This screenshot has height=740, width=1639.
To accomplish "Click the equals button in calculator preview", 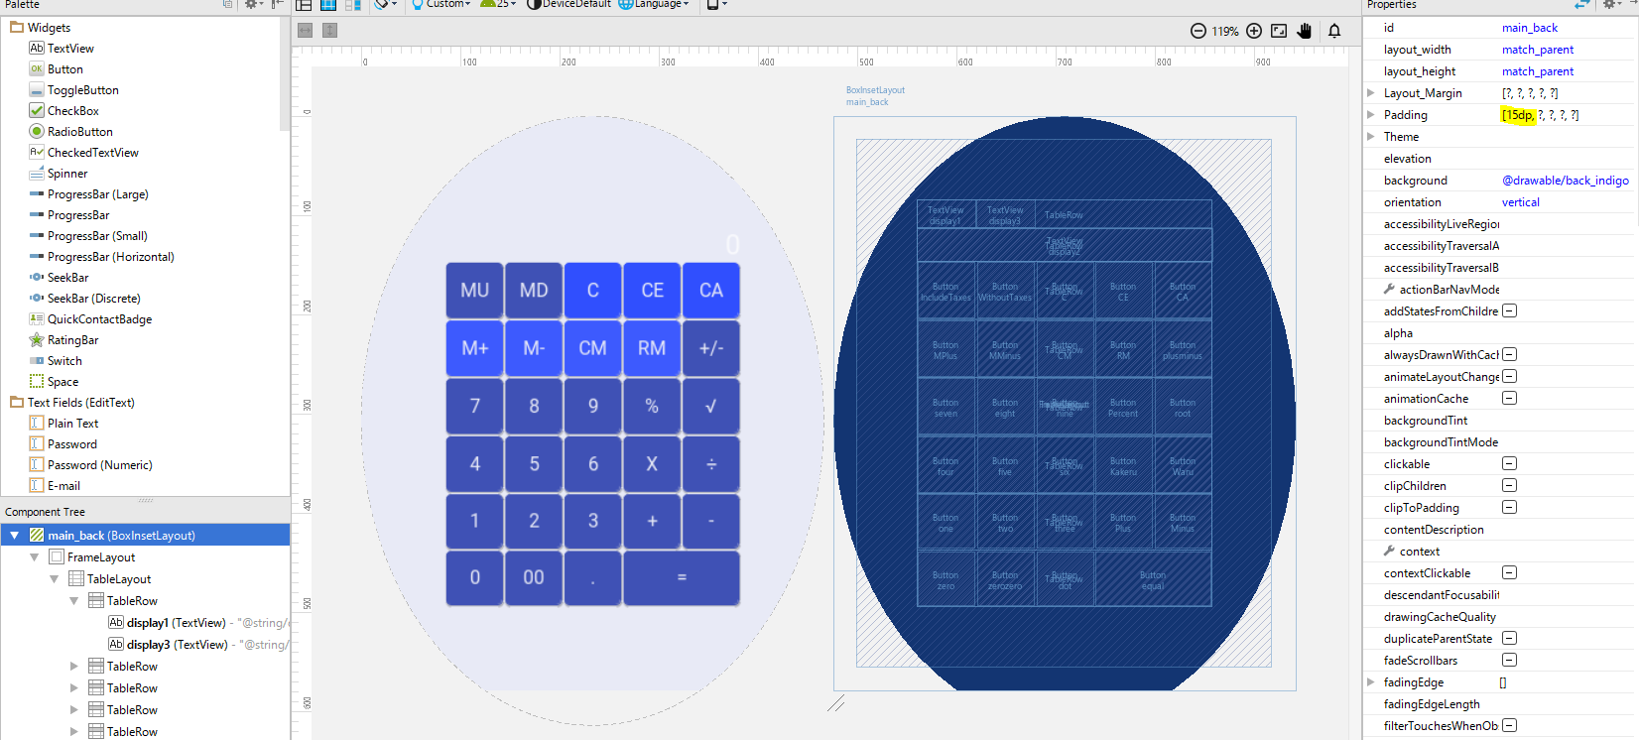I will click(x=682, y=577).
